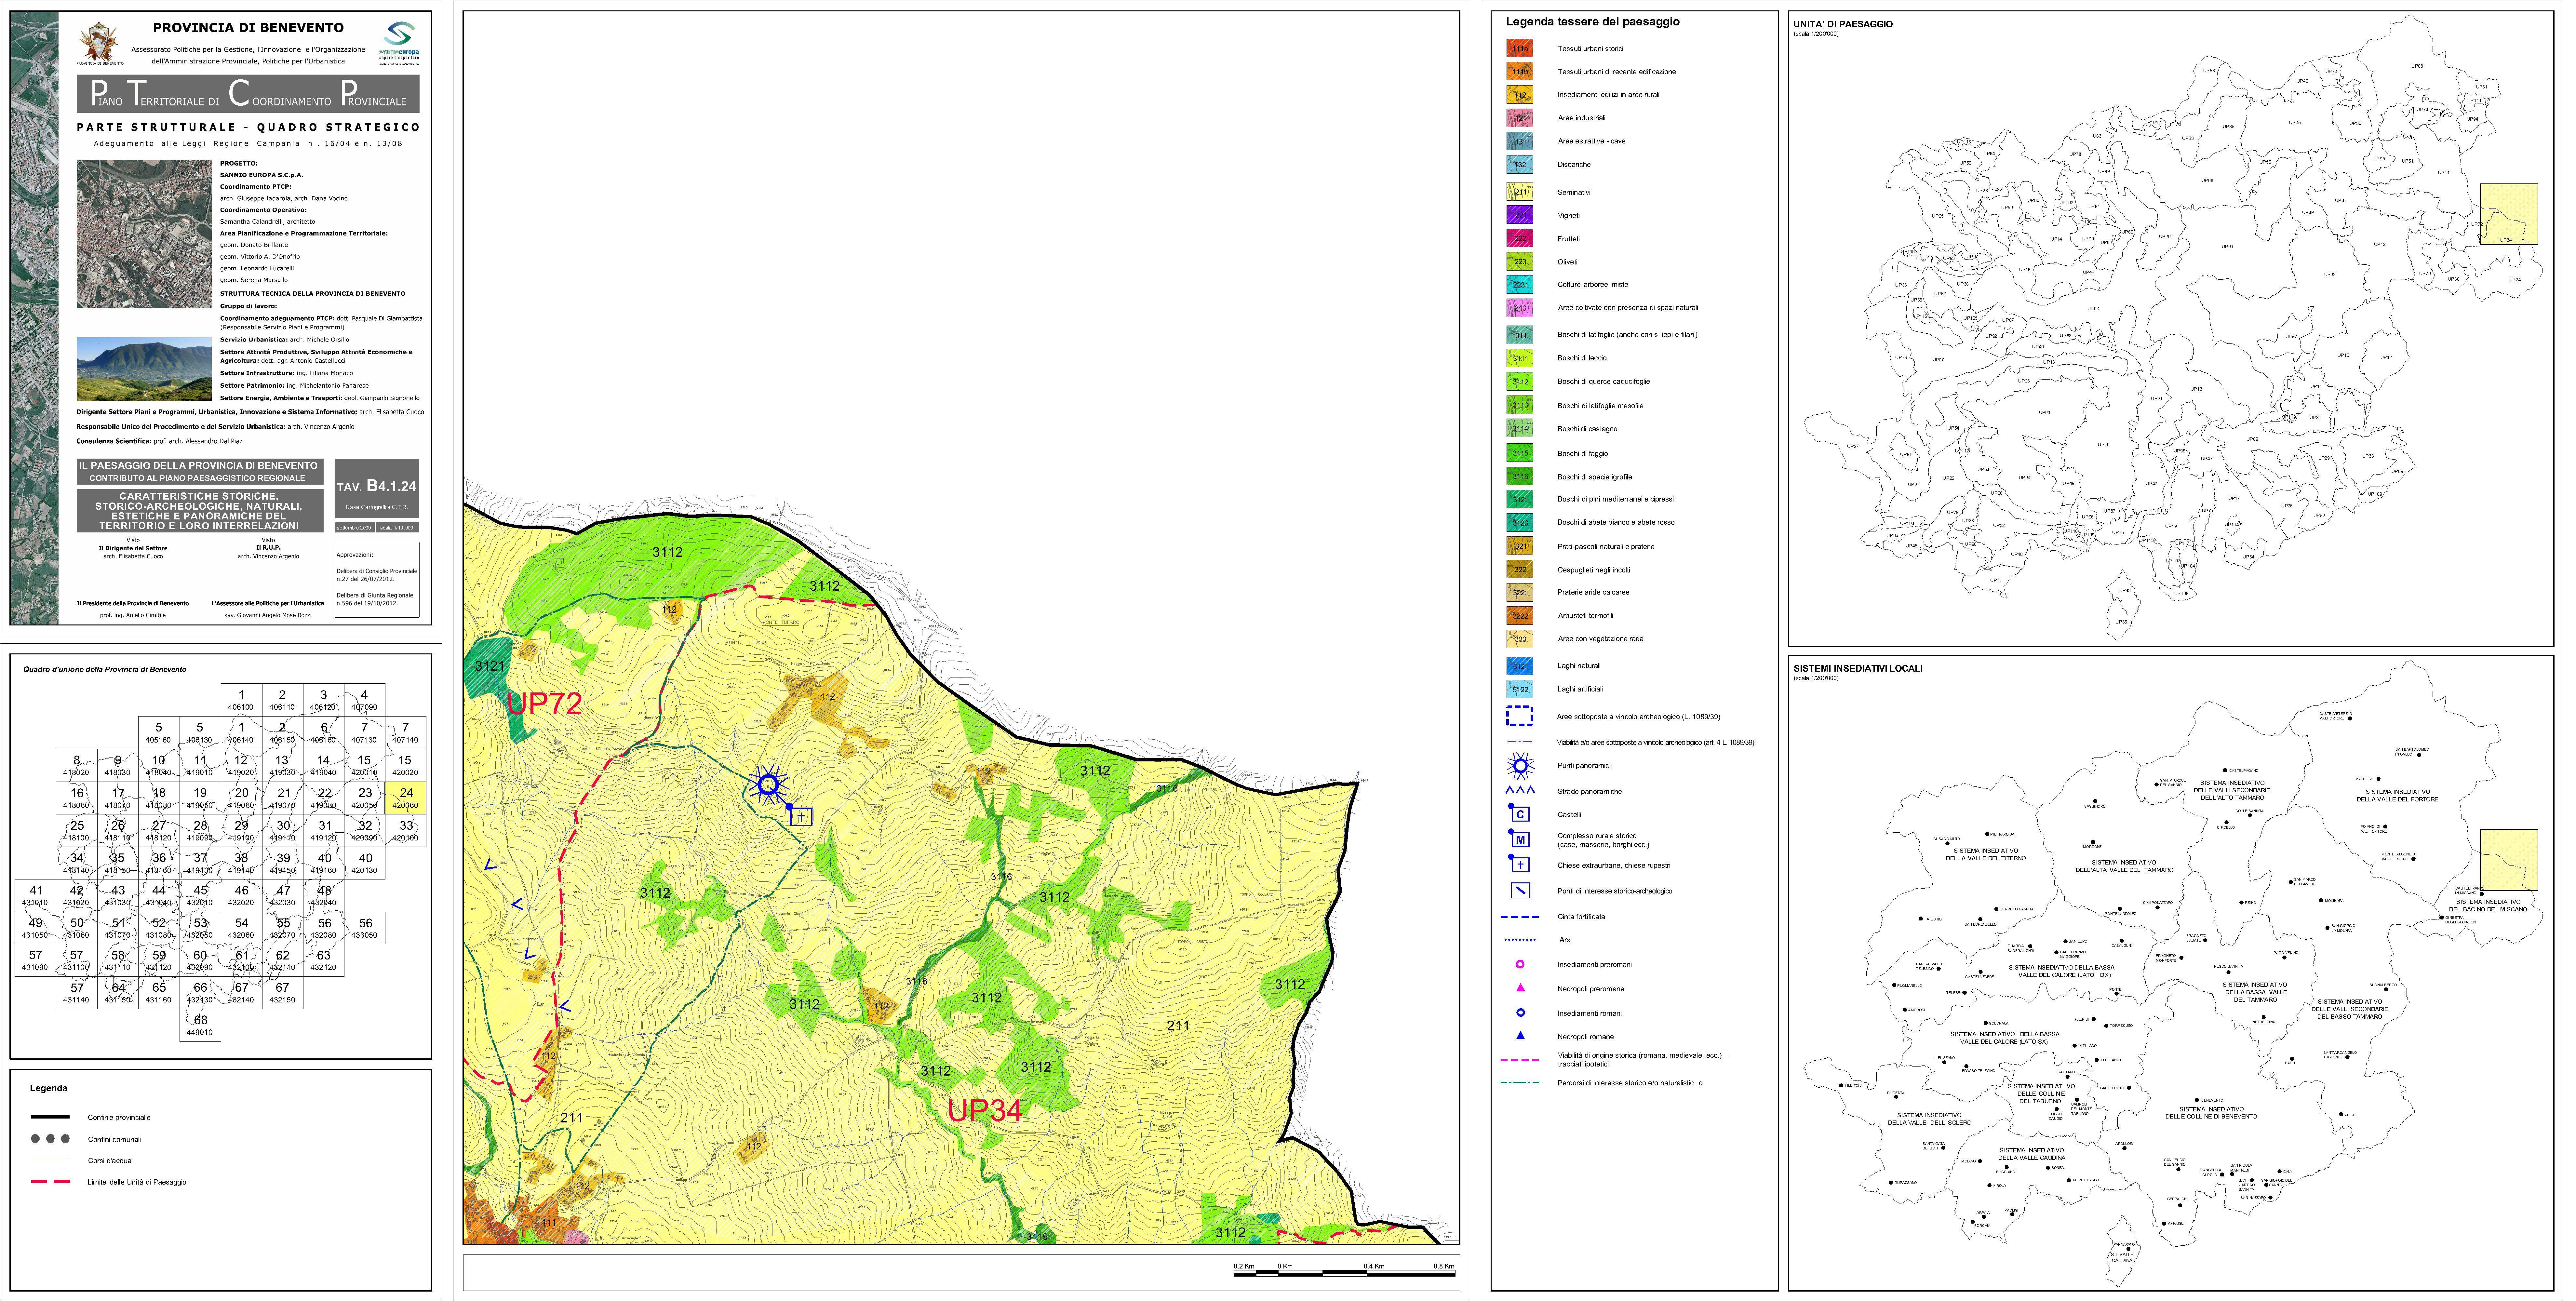The width and height of the screenshot is (2576, 1301).
Task: Click index grid cell 41 with code 431010
Action: (36, 895)
